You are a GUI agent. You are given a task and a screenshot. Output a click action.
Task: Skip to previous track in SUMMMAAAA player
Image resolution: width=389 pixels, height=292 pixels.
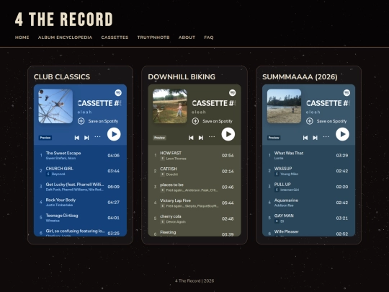(x=305, y=138)
